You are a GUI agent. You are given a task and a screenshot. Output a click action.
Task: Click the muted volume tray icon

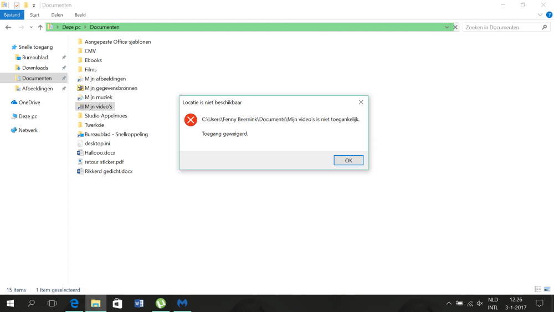tap(480, 304)
